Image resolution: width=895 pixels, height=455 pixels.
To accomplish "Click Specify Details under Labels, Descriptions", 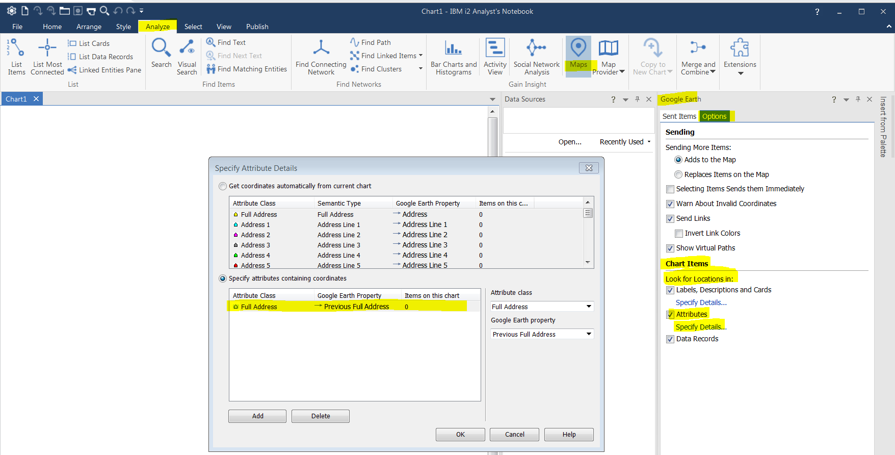I will [701, 302].
